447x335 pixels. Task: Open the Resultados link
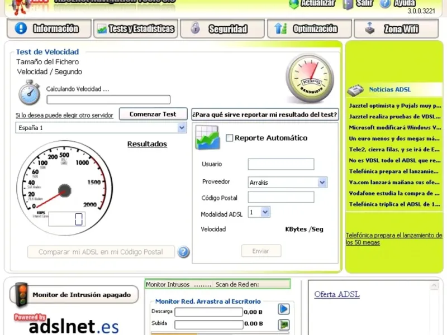147,144
